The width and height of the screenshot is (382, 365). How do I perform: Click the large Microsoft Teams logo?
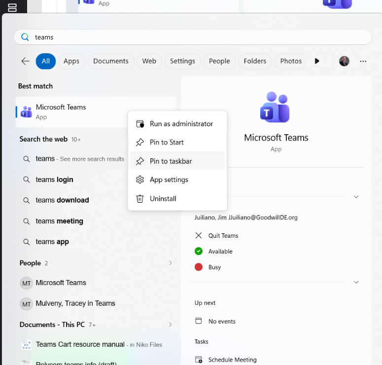coord(276,107)
